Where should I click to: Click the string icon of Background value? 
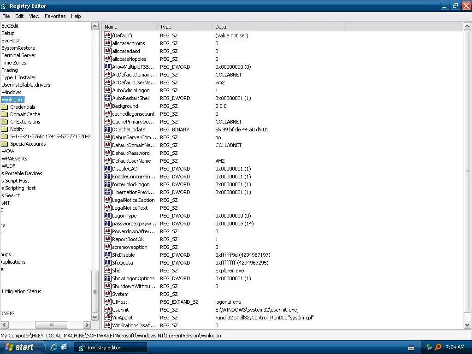[x=108, y=106]
